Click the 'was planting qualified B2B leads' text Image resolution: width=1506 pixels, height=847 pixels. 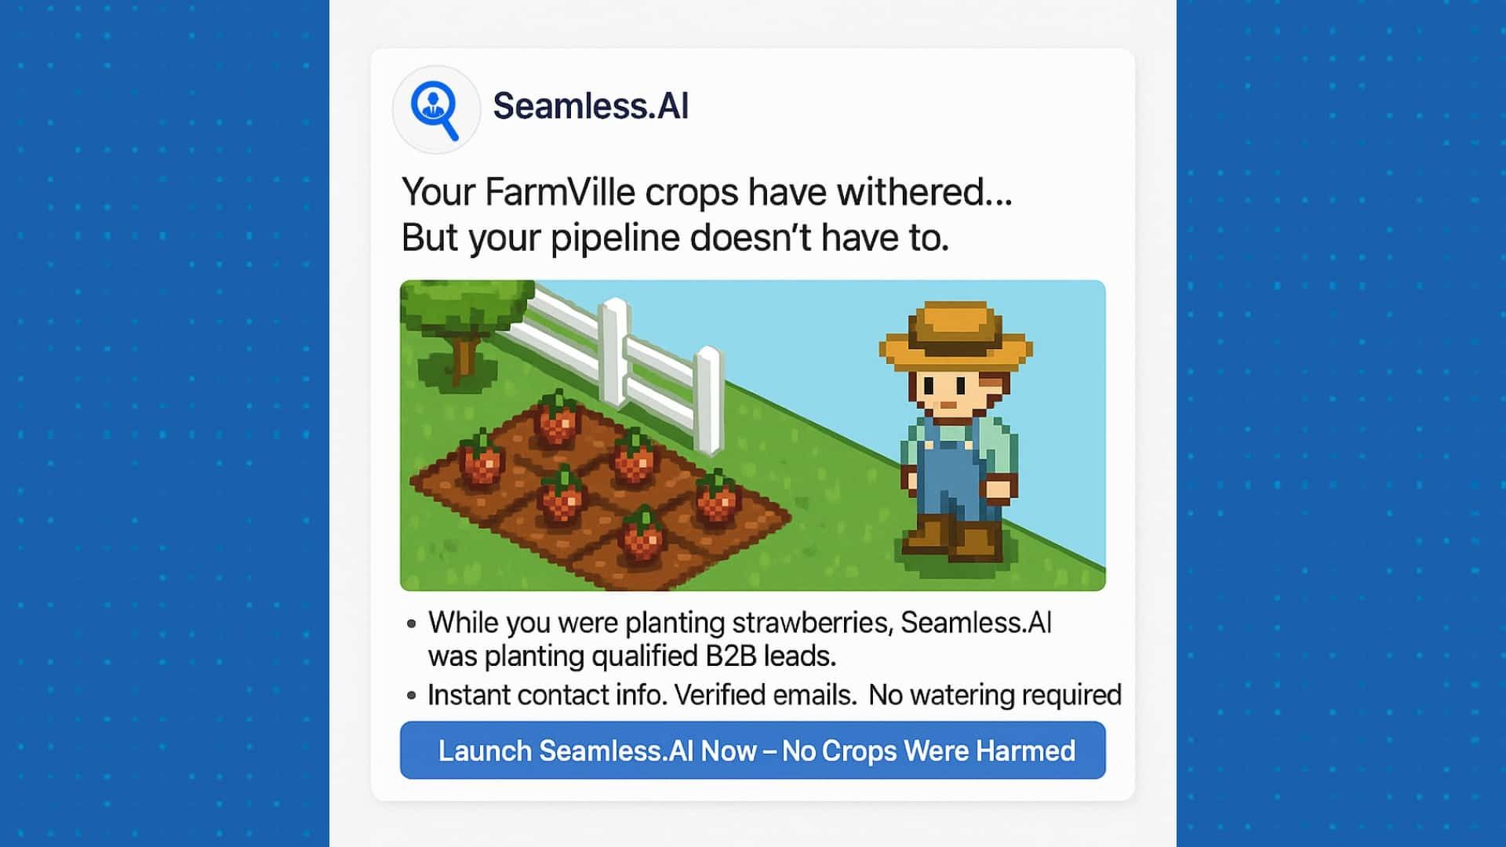[632, 656]
